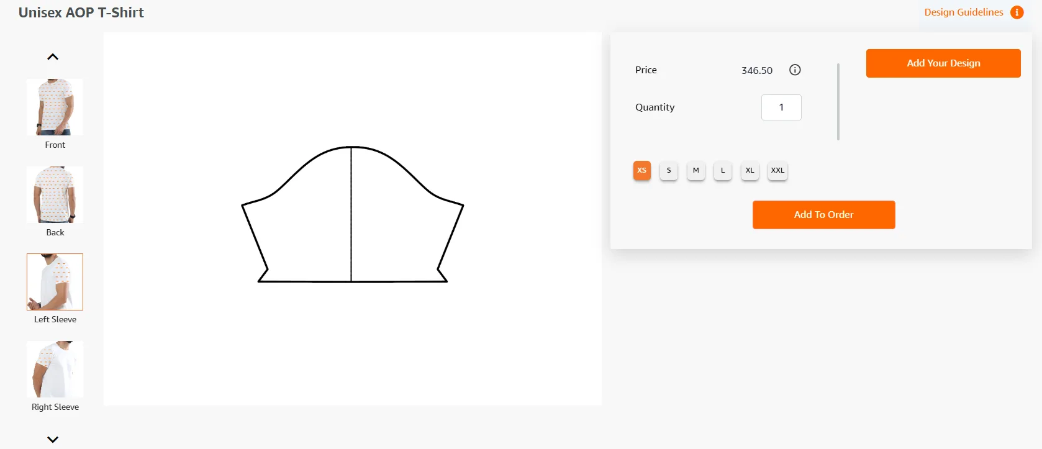Click the price info circle icon
1042x449 pixels.
point(795,70)
